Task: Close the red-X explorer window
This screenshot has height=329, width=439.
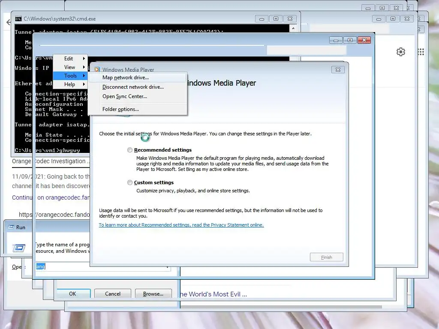Action: [x=364, y=40]
